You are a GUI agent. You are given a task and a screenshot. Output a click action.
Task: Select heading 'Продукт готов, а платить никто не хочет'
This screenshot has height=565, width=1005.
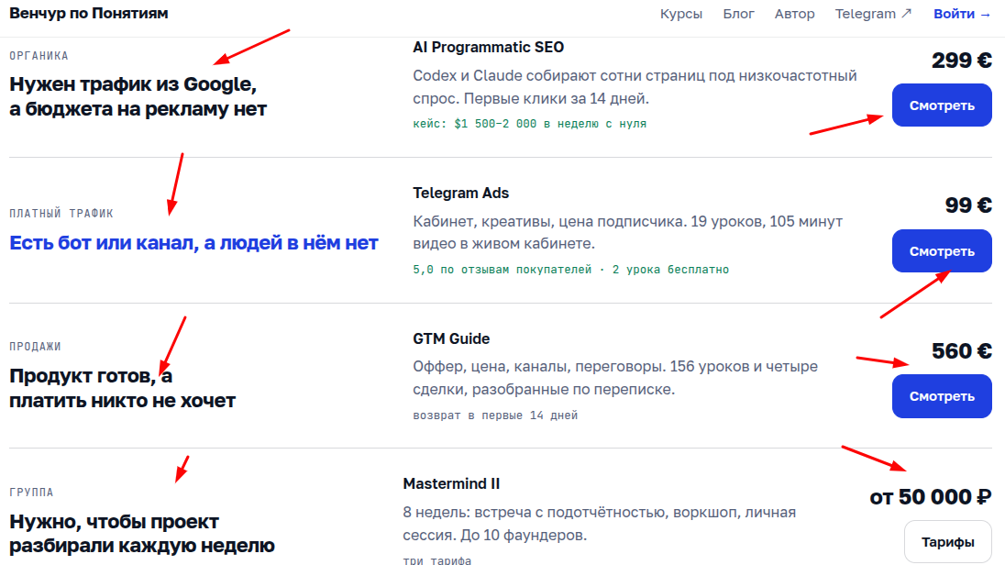point(123,388)
